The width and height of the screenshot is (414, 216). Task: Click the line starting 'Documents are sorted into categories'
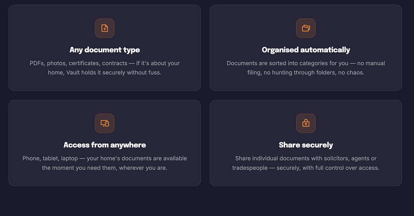[306, 63]
